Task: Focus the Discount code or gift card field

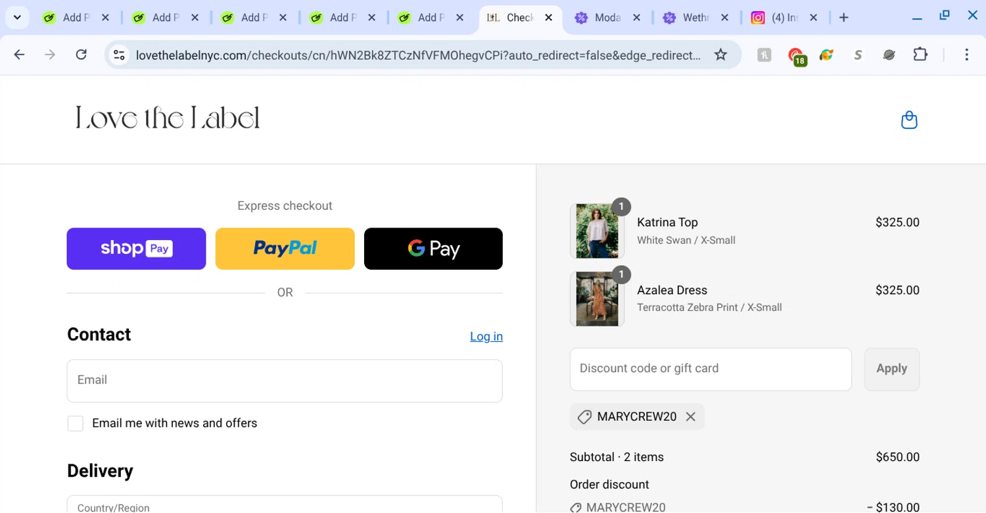Action: [711, 369]
